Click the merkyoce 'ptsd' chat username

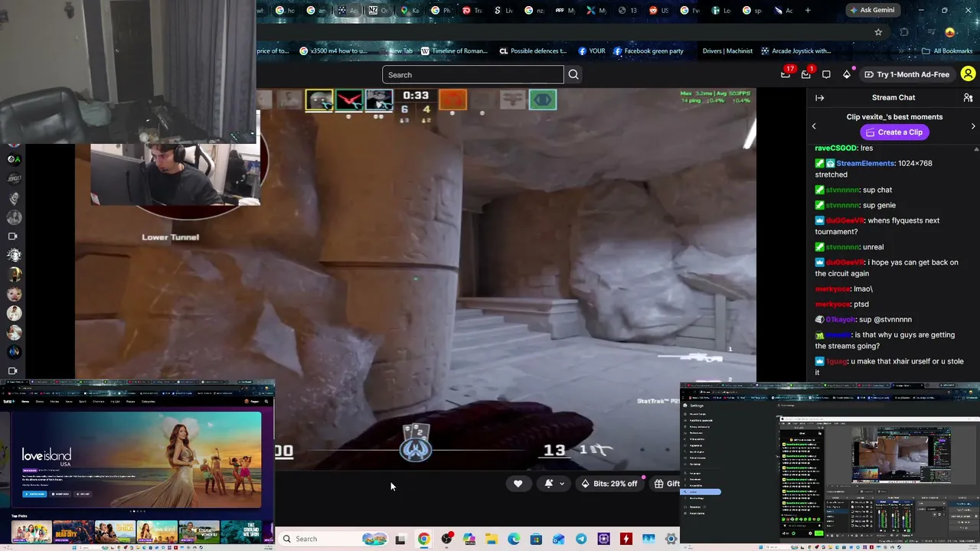pos(832,304)
